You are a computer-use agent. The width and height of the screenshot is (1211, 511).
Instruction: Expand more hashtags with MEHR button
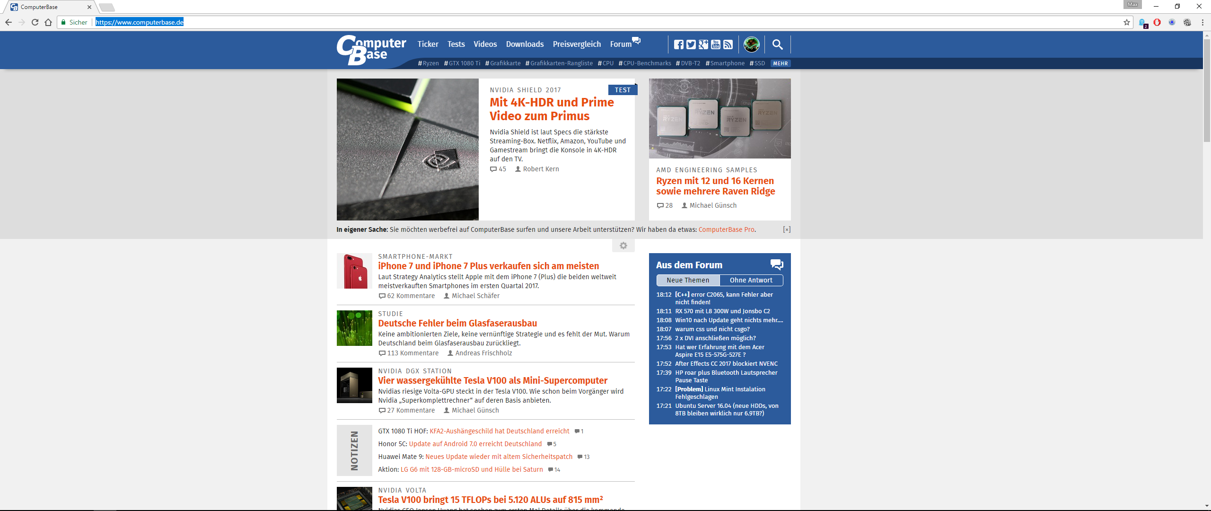(x=780, y=63)
